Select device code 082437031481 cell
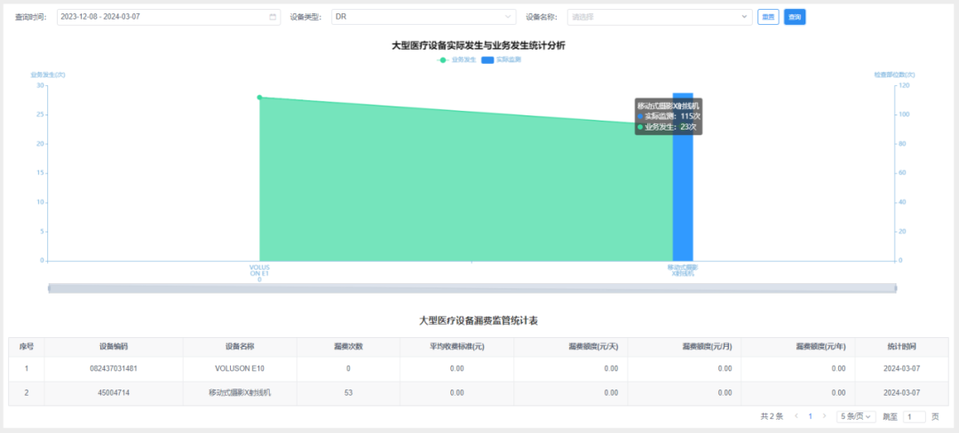 (x=113, y=369)
